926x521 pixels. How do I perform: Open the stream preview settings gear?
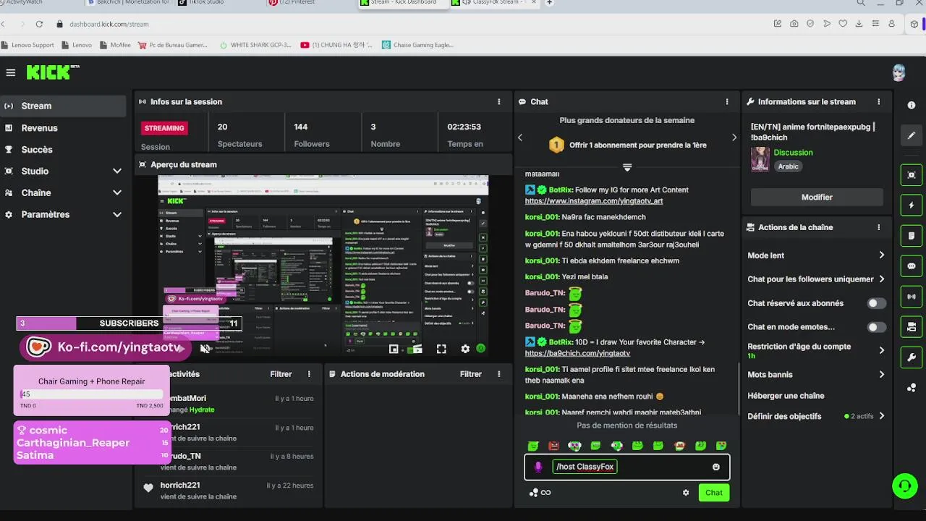[465, 349]
